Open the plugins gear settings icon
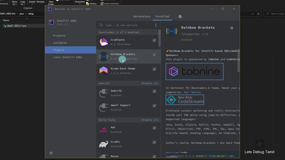This screenshot has height=160, width=285. pos(180,16)
